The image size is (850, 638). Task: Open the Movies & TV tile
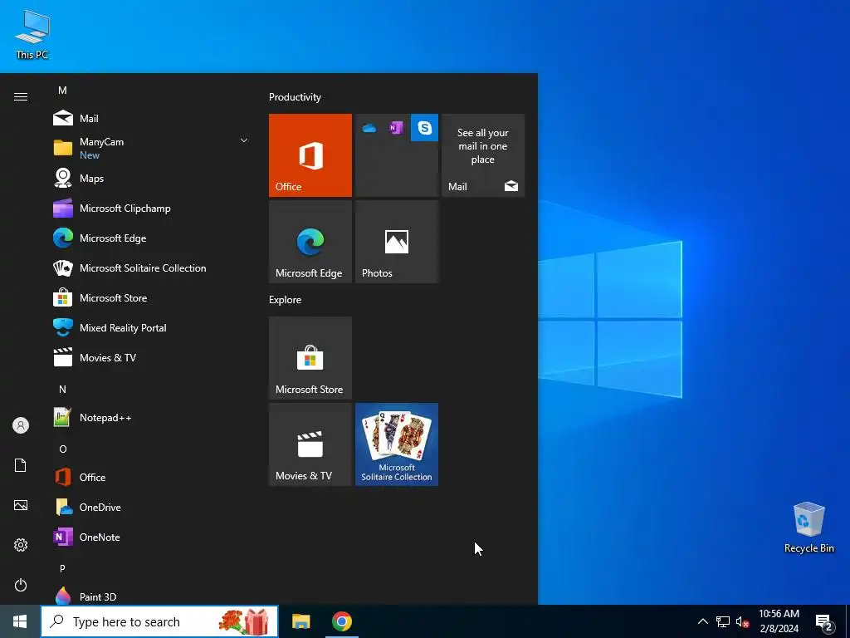tap(310, 444)
